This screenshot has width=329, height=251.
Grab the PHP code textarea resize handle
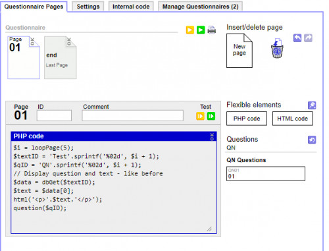coord(209,229)
